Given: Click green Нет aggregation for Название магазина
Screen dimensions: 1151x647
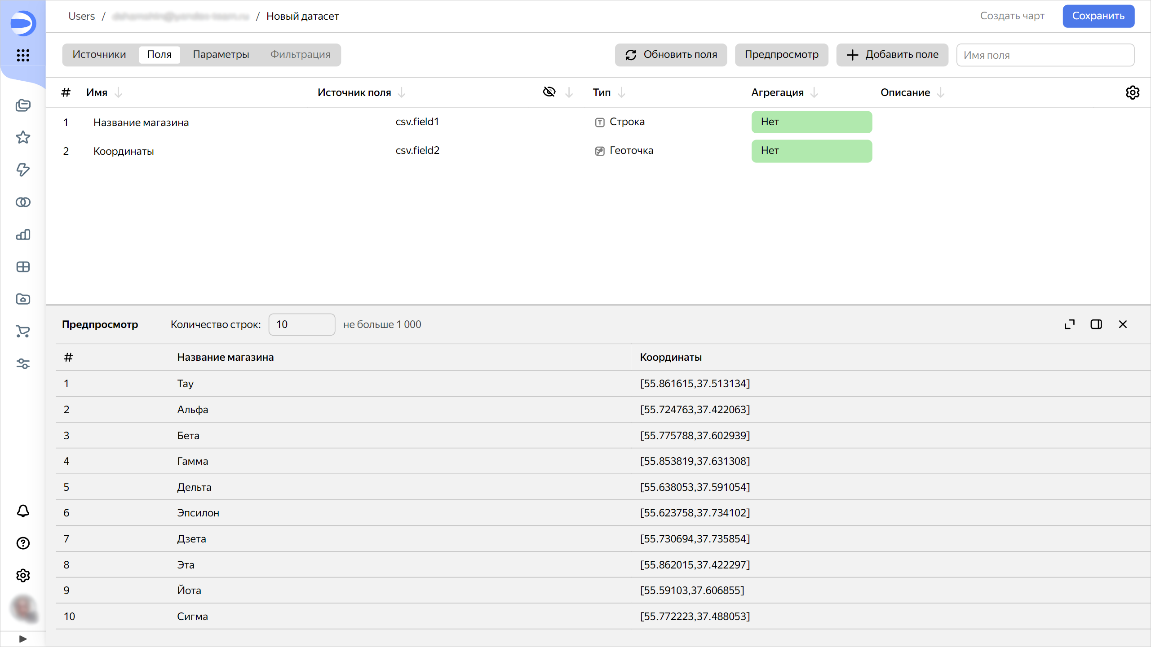Looking at the screenshot, I should (811, 122).
